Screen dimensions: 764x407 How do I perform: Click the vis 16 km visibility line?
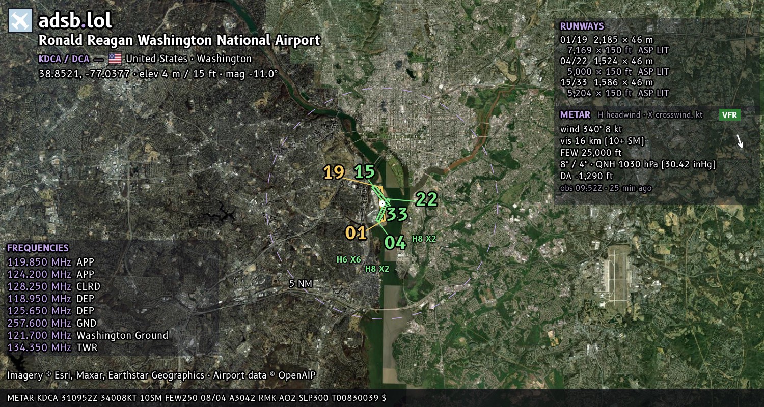(x=602, y=140)
